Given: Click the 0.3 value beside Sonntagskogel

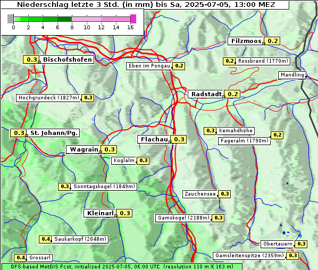Looking at the screenshot, I should pos(64,187).
